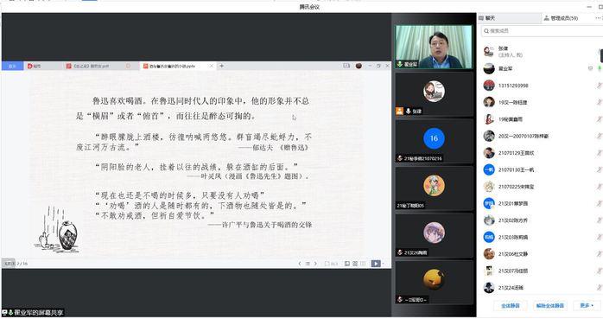The image size is (603, 319).
Task: Switch to normal view icon in status bar
Action: click(347, 264)
